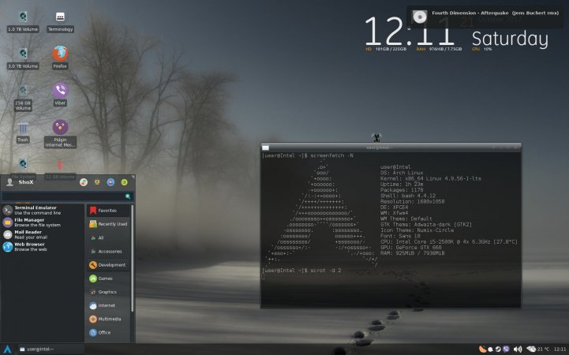Click the 'screenfetch -N' command text
The image size is (569, 355).
pyautogui.click(x=331, y=155)
